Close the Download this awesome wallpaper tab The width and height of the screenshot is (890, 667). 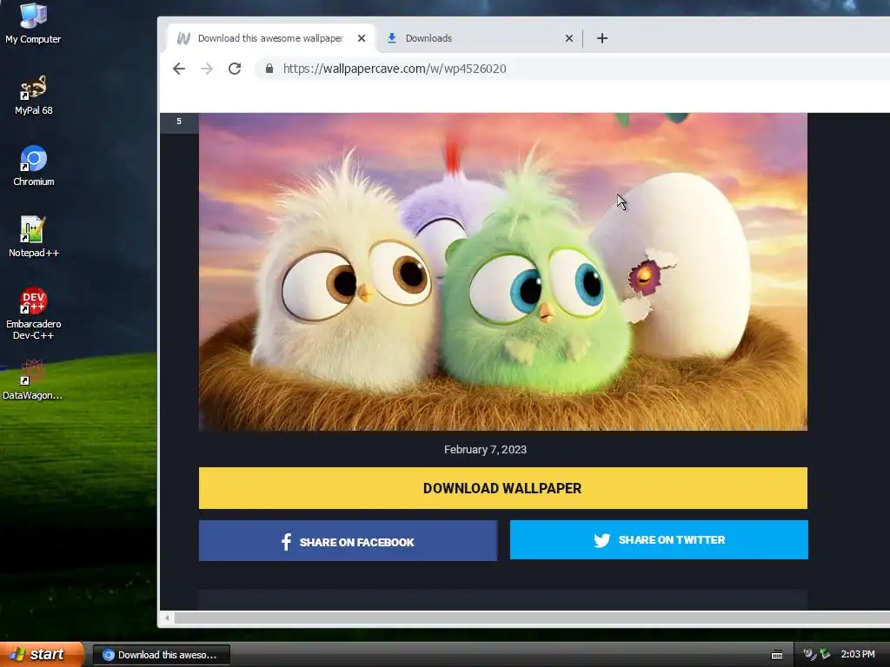[x=361, y=38]
